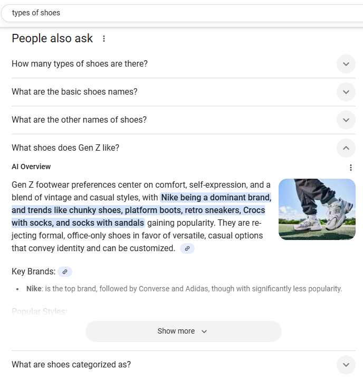Image resolution: width=363 pixels, height=378 pixels.
Task: Click the Show more button
Action: (183, 331)
